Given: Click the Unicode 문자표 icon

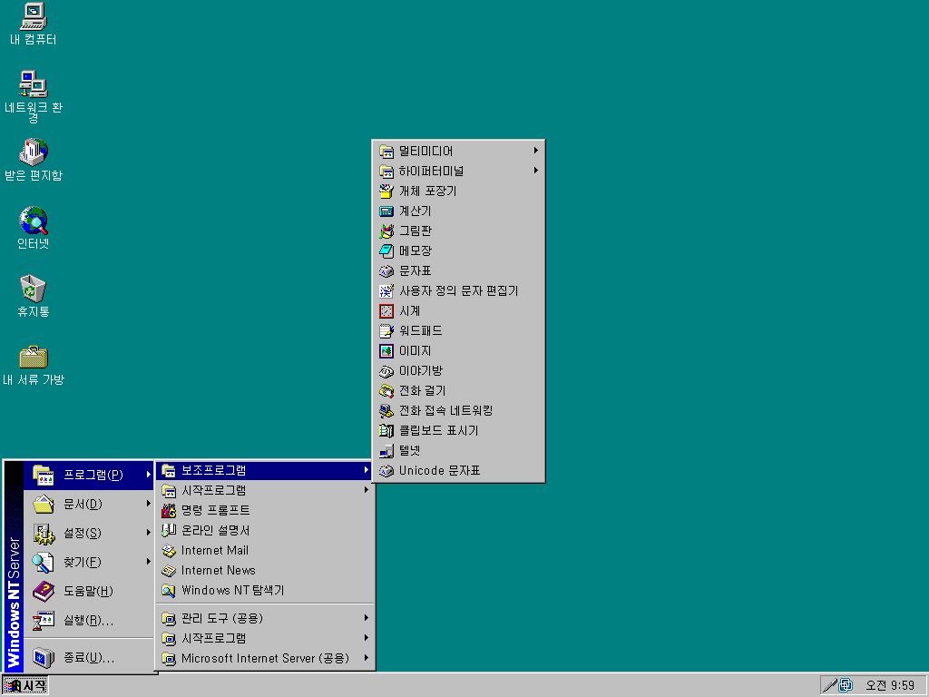Looking at the screenshot, I should [386, 471].
